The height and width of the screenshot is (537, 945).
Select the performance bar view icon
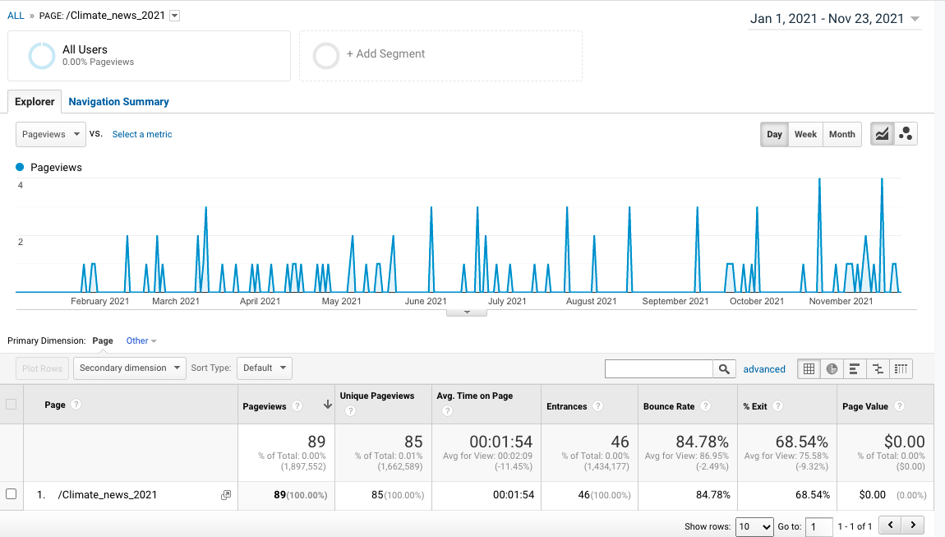click(855, 369)
